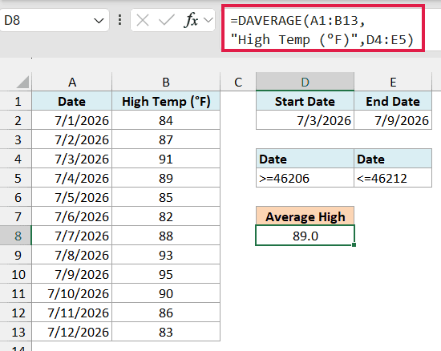
Task: Select the temperature cell showing 90
Action: point(166,293)
